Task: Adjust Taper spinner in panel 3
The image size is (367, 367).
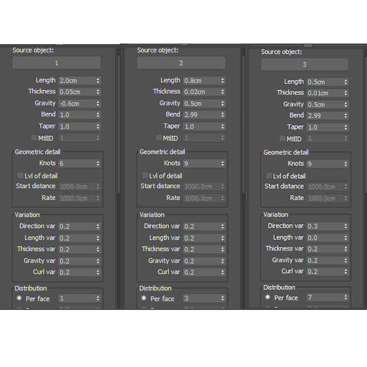Action: click(x=346, y=127)
